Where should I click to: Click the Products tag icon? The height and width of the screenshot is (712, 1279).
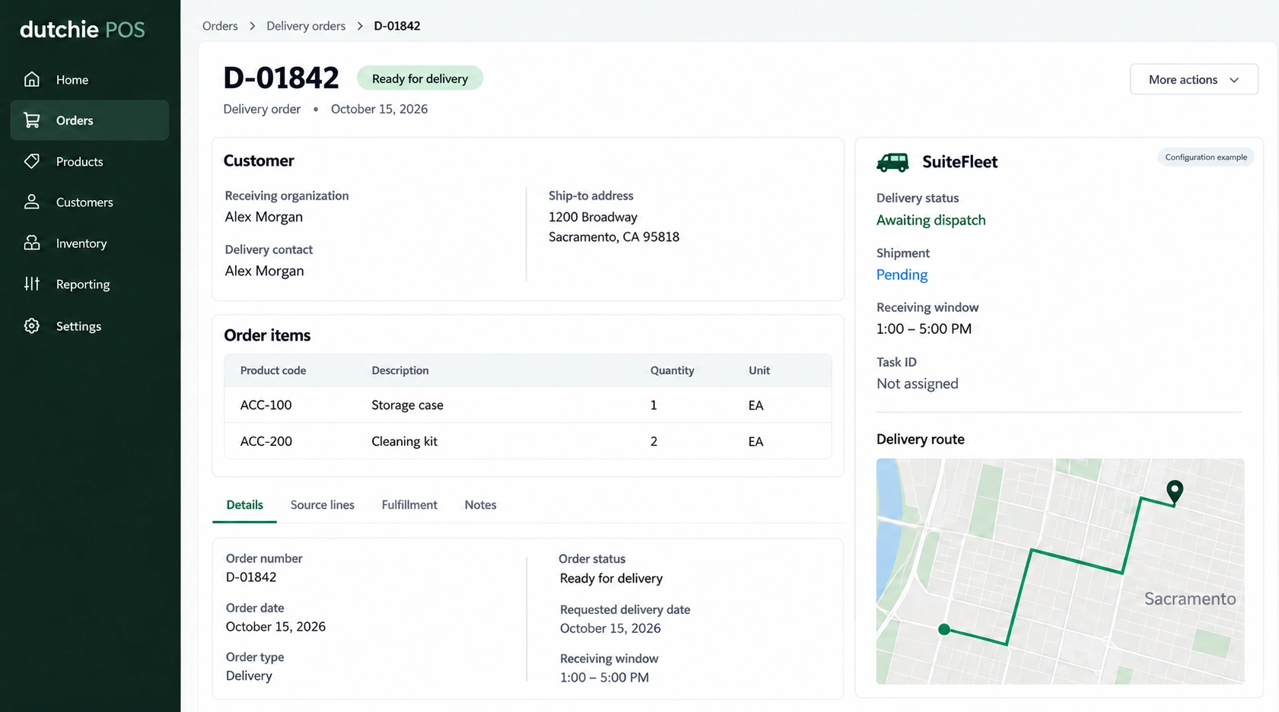32,161
